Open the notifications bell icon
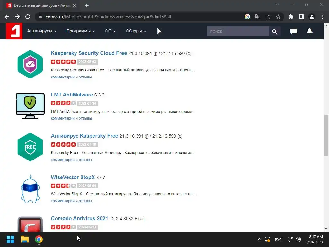Image resolution: width=329 pixels, height=247 pixels. point(309,31)
